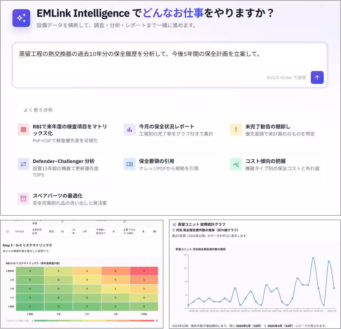Click the 主要プロセス+1補正 table cell

pos(129,232)
